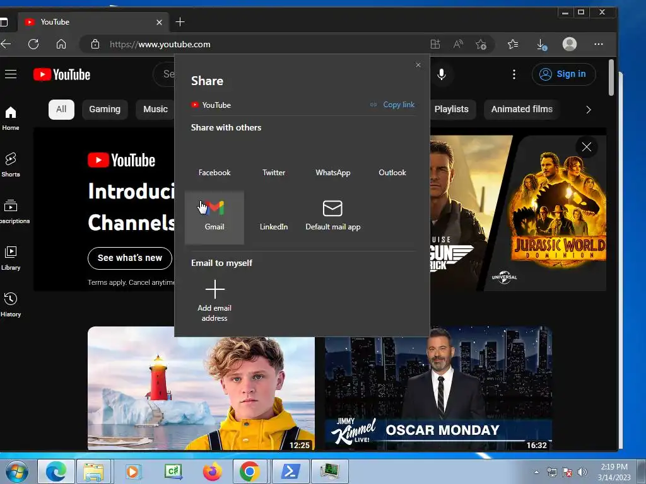This screenshot has width=646, height=484.
Task: Add this page to favorites
Action: pyautogui.click(x=481, y=44)
